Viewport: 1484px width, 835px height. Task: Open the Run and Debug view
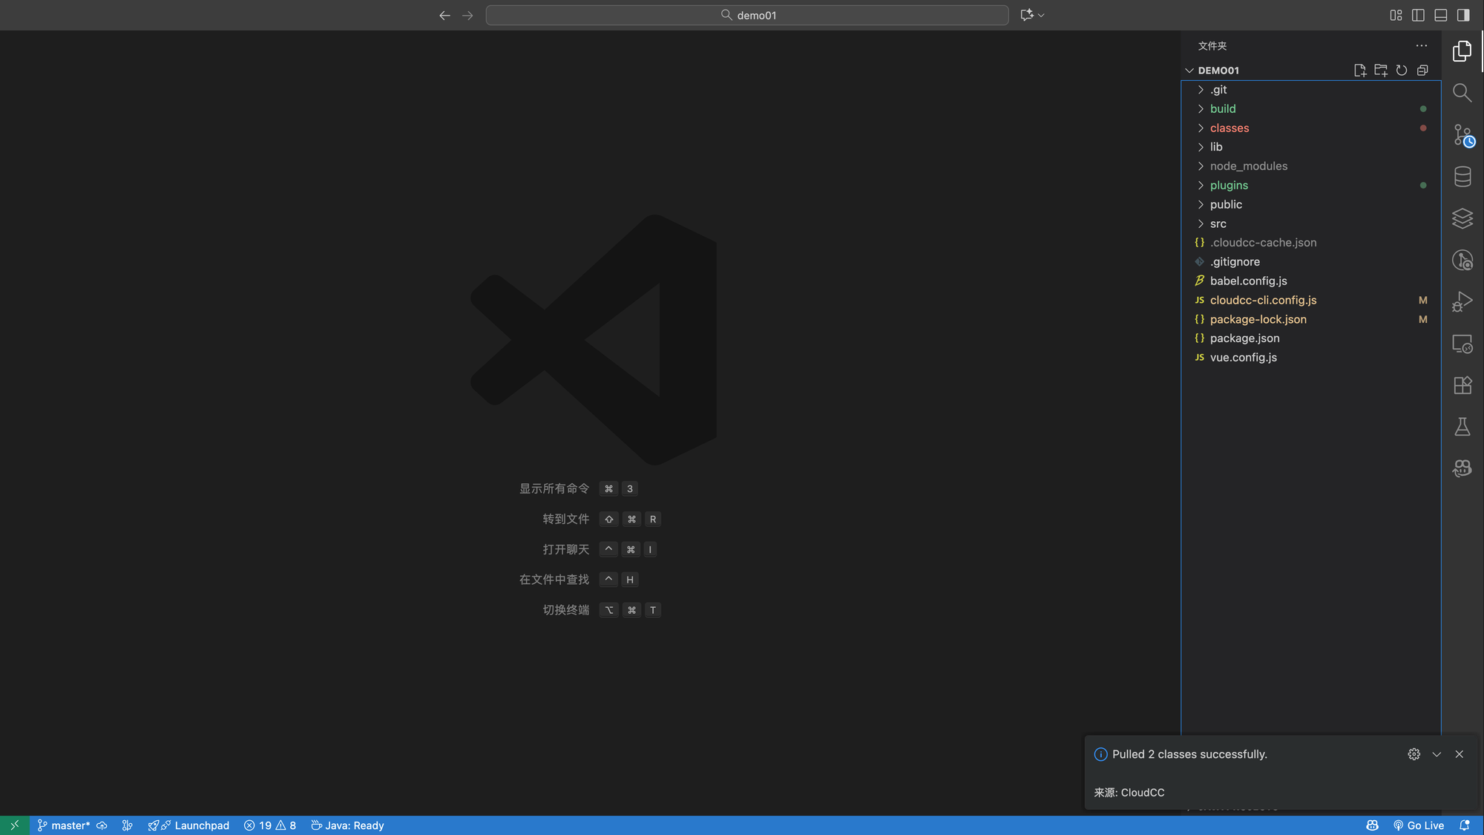(1462, 301)
